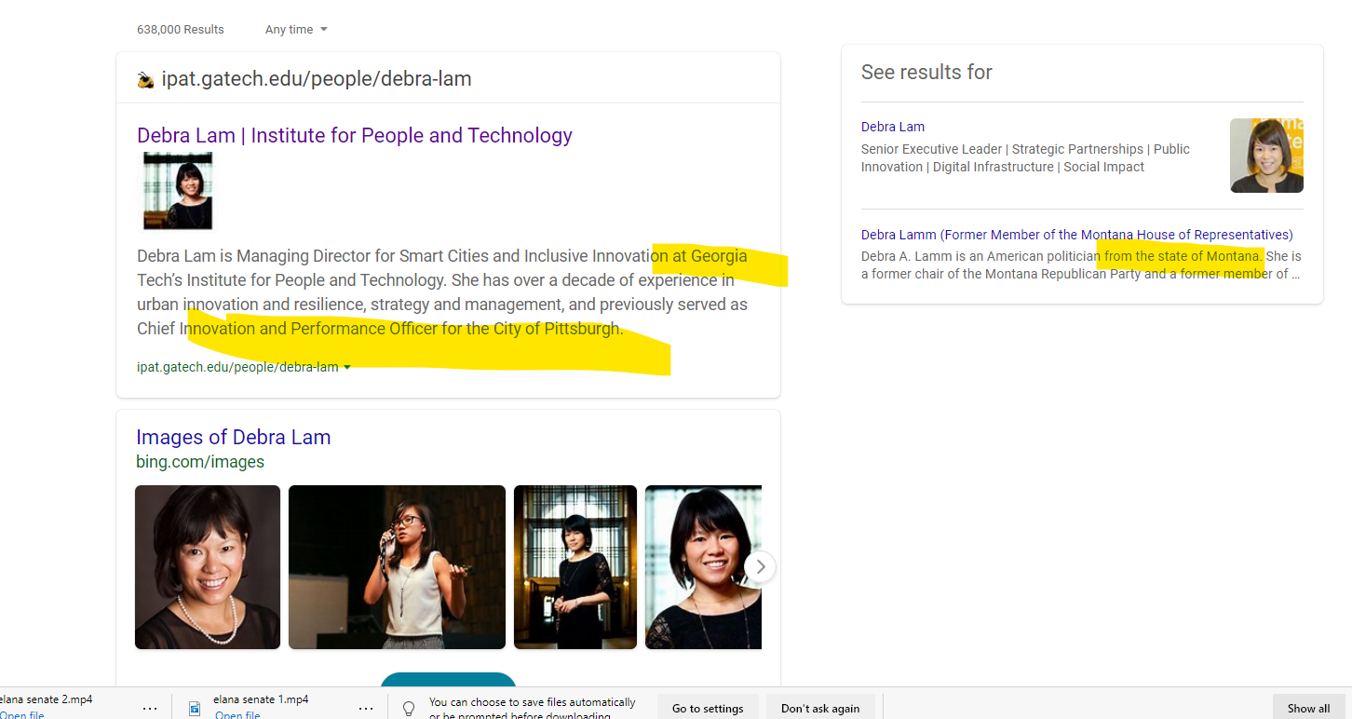Viewport: 1352px width, 719px height.
Task: Click file icon of elana senate 1.mp4
Action: (196, 708)
